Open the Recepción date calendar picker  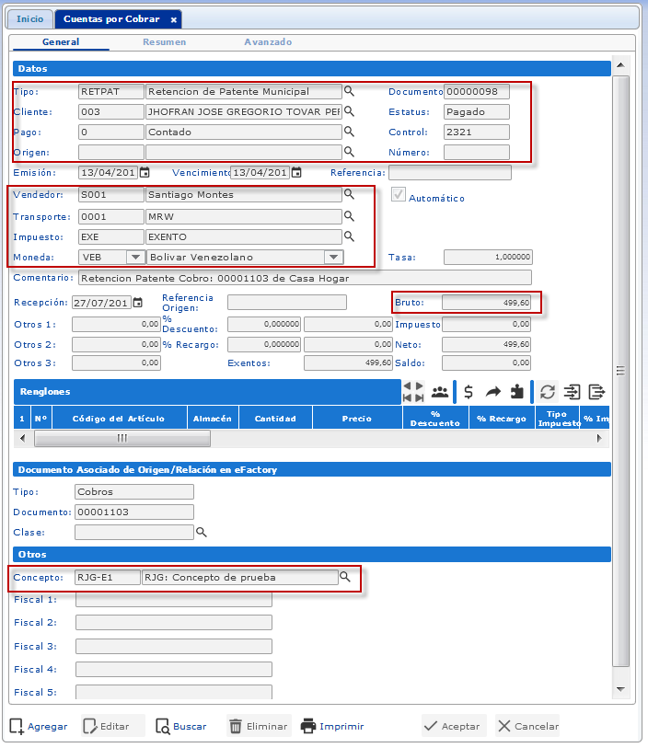tap(138, 303)
